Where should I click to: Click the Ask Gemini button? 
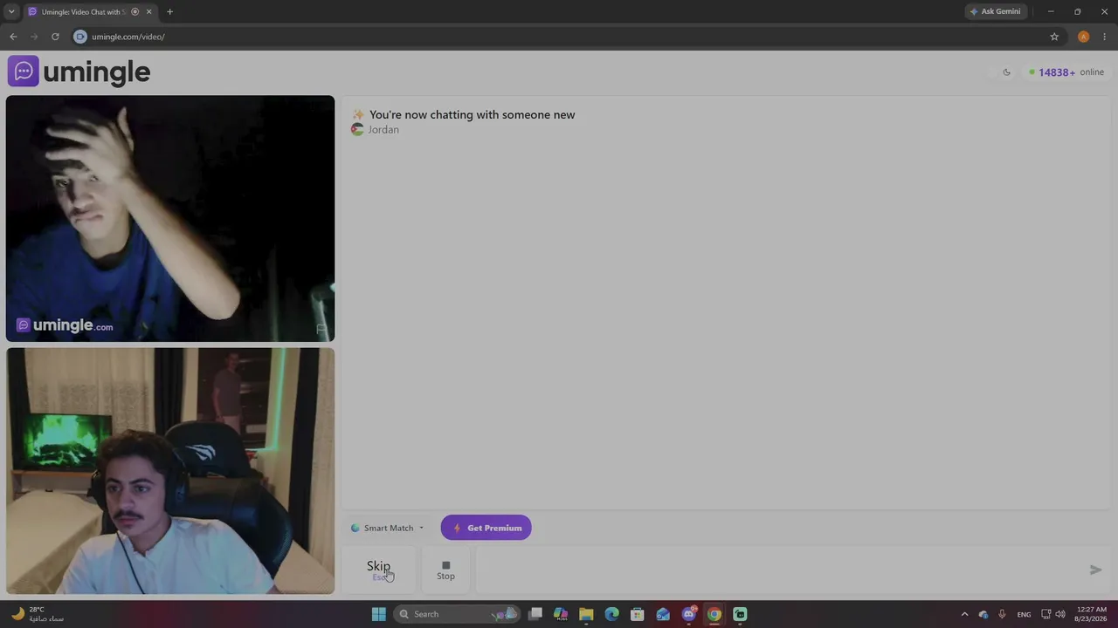[995, 11]
